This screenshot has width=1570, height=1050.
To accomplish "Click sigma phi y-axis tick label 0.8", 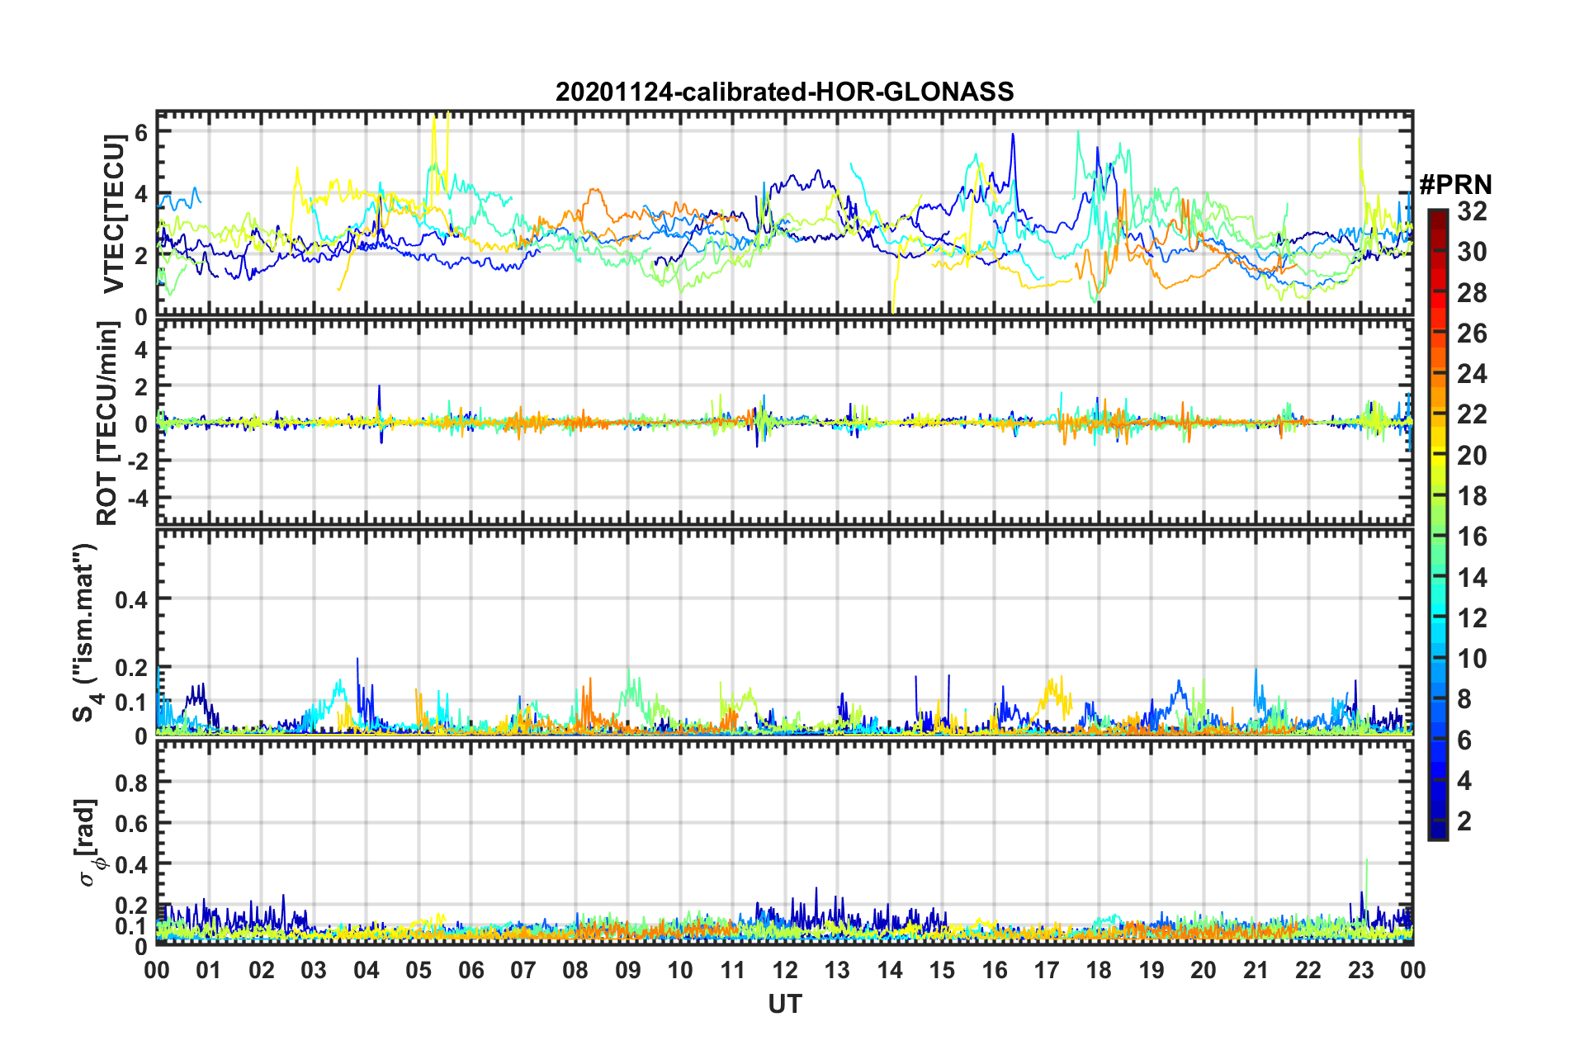I will (x=131, y=783).
